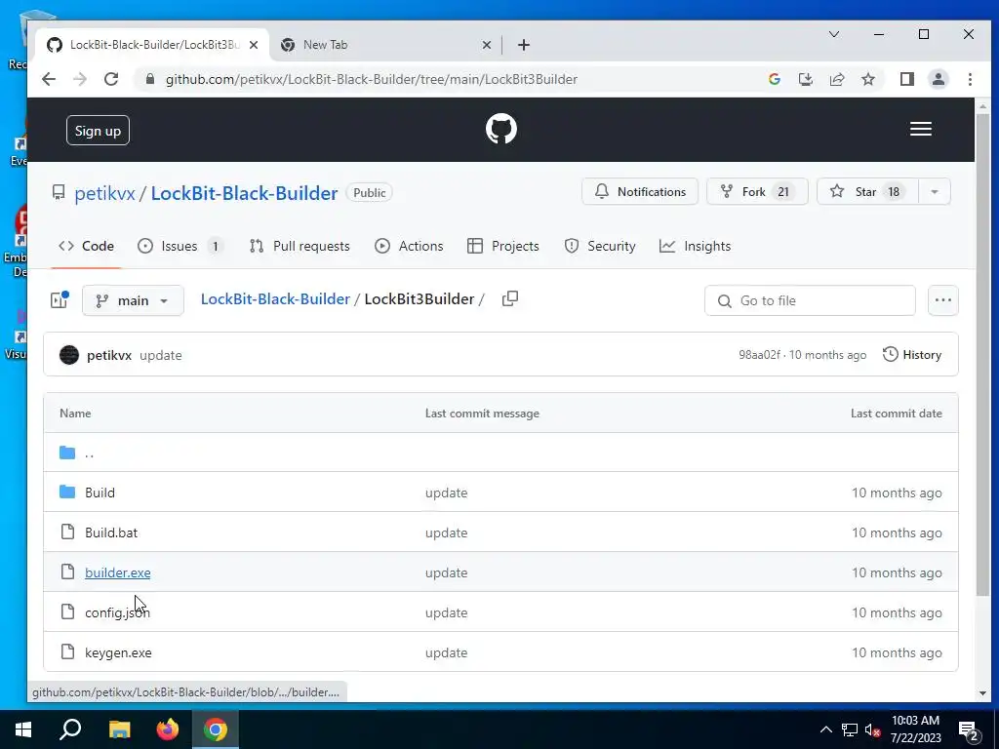Click the Sign up button
The image size is (999, 749).
[98, 131]
